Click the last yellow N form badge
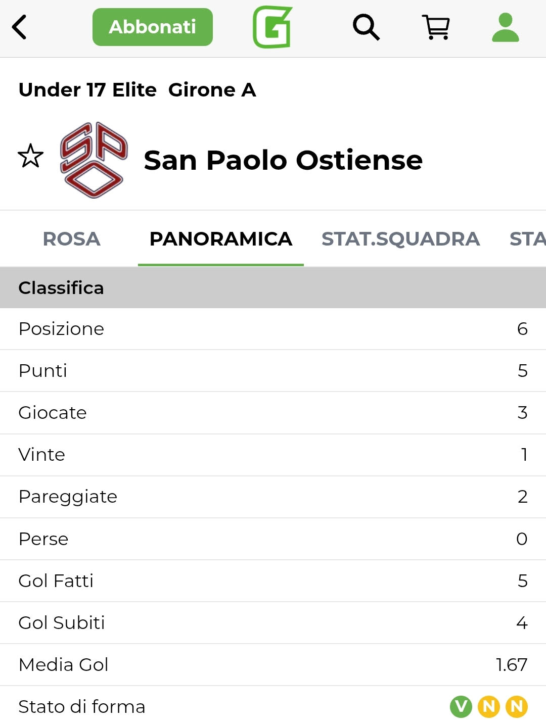546x727 pixels. [517, 706]
